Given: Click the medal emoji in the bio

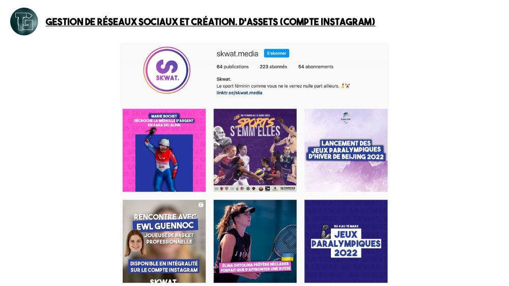Looking at the screenshot, I should [x=343, y=86].
